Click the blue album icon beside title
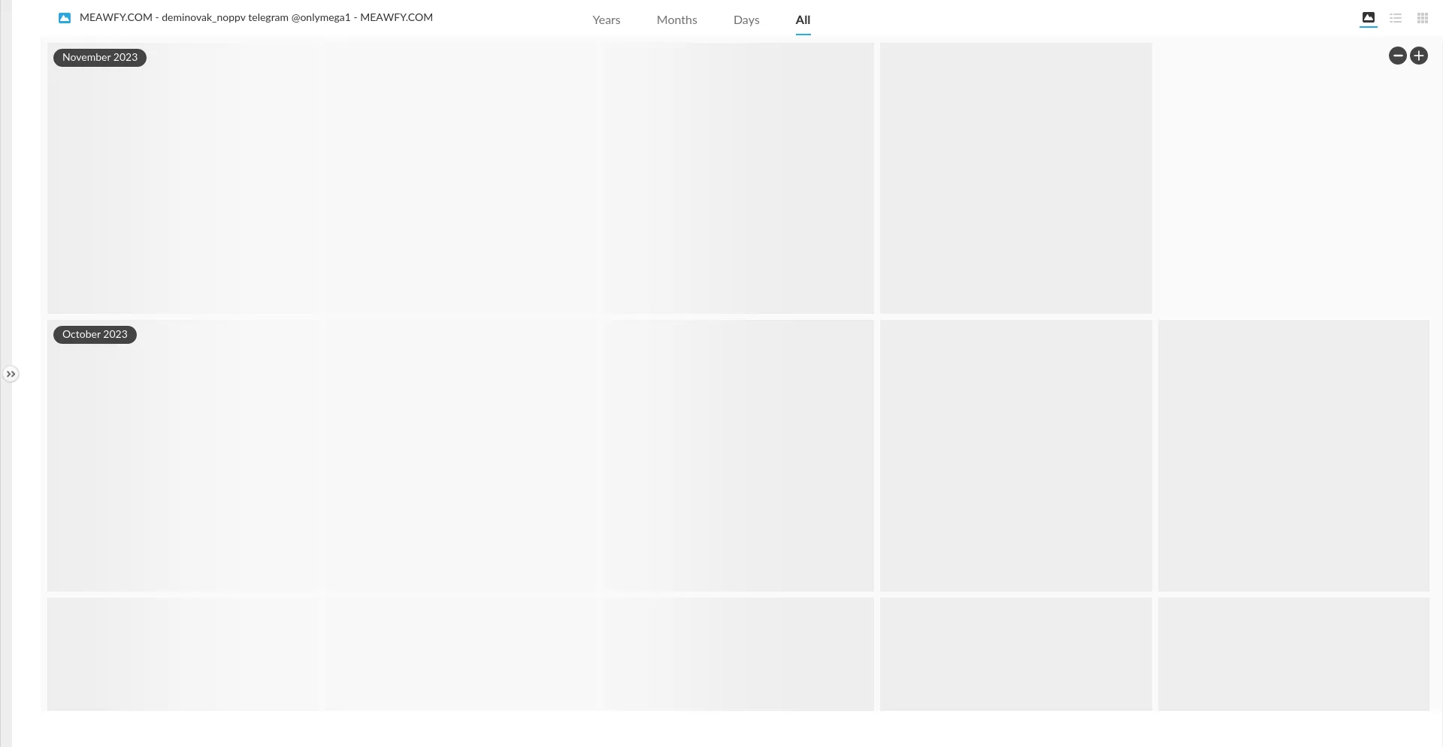1443x747 pixels. pos(65,17)
